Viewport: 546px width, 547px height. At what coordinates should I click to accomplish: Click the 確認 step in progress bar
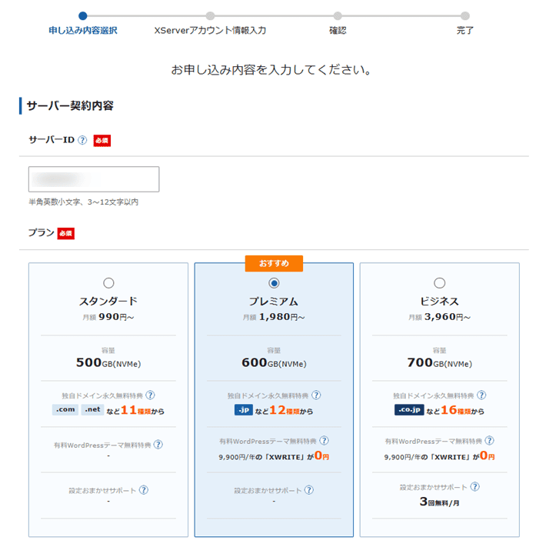[338, 30]
